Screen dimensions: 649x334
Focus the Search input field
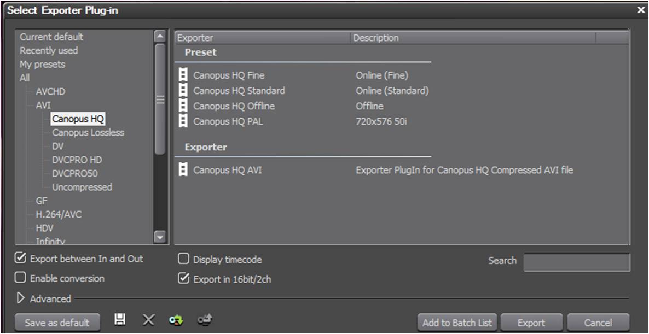click(x=576, y=262)
